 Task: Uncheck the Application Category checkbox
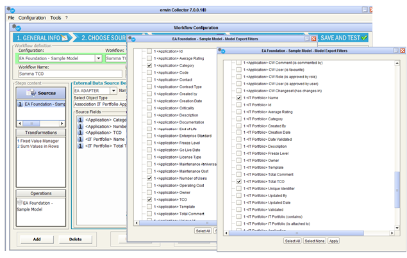pyautogui.click(x=149, y=65)
